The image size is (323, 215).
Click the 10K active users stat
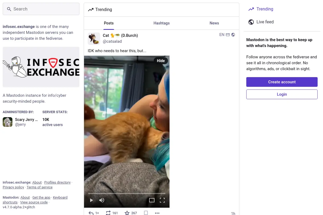(x=52, y=122)
